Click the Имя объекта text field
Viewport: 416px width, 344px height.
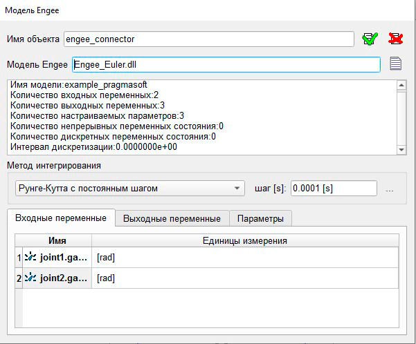pos(208,39)
